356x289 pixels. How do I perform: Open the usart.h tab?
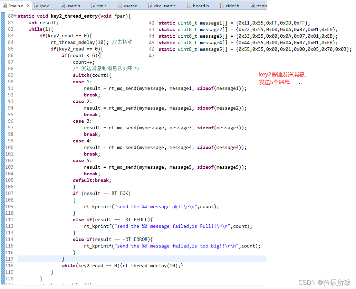click(70, 6)
